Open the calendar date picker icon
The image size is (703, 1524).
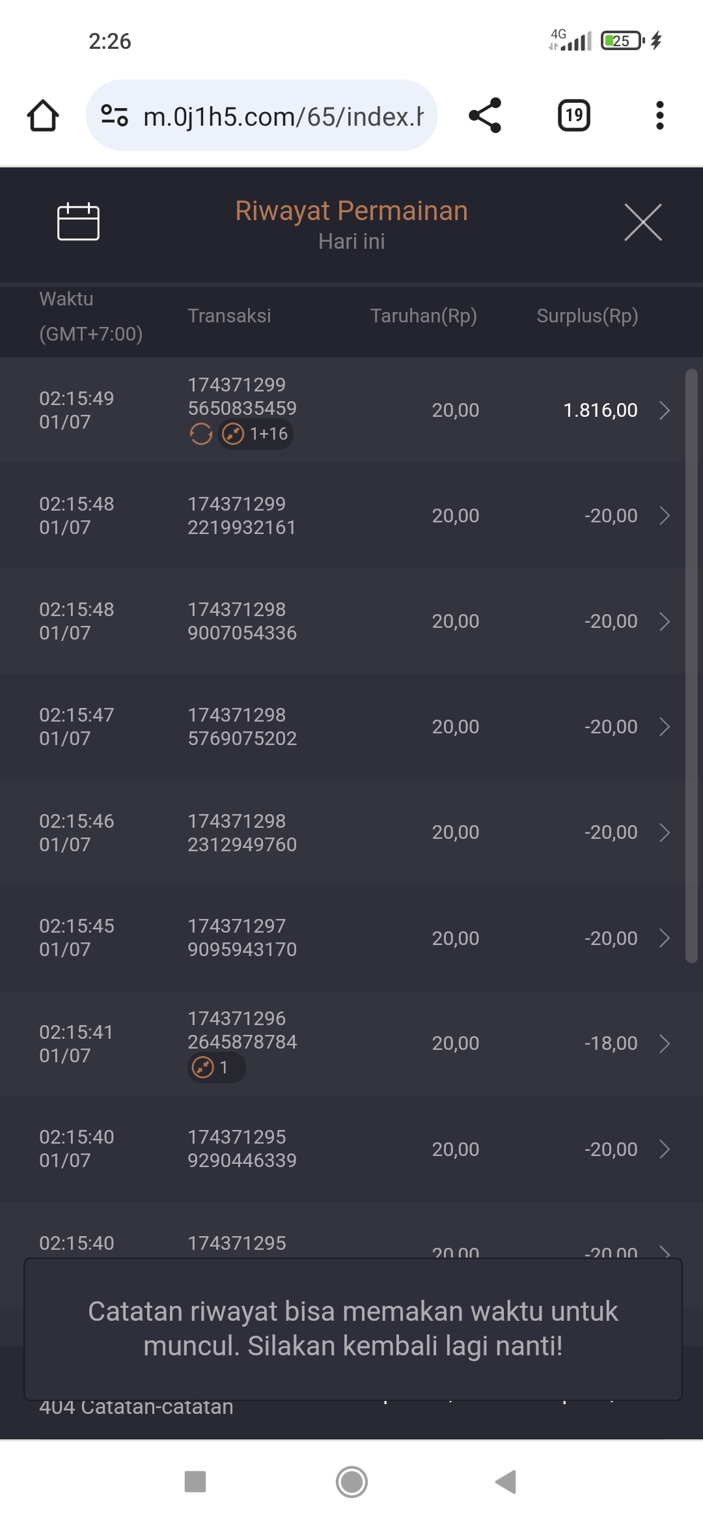78,222
